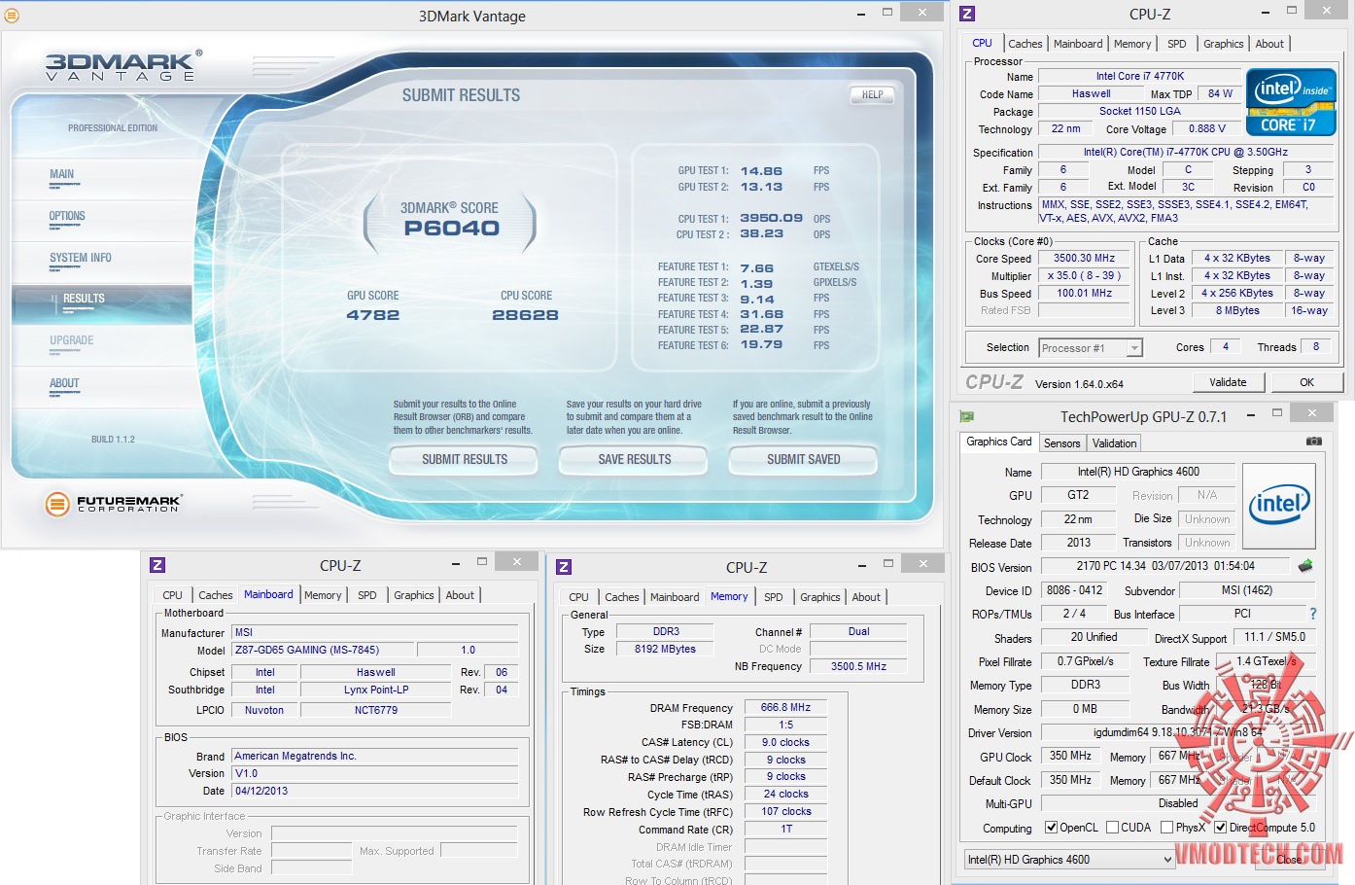
Task: Click the empty Version field under Graphic Interface
Action: (x=393, y=833)
